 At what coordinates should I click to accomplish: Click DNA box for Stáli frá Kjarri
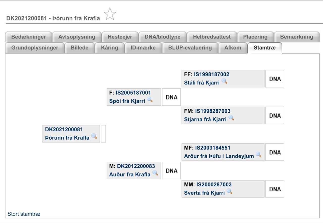275,79
